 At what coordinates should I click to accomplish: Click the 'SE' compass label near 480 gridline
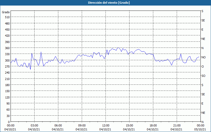(203, 21)
